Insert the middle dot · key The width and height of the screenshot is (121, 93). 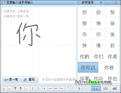click(x=45, y=88)
